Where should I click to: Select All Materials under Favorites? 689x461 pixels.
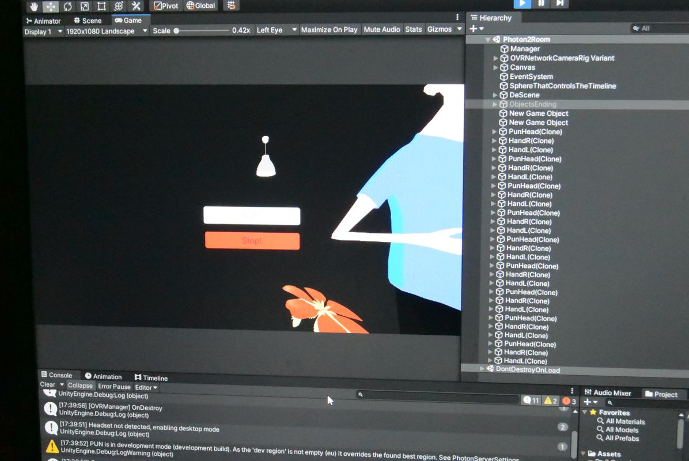click(x=620, y=421)
